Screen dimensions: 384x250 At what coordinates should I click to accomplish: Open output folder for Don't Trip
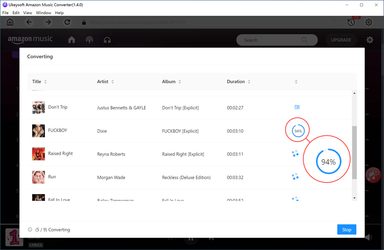tap(297, 107)
